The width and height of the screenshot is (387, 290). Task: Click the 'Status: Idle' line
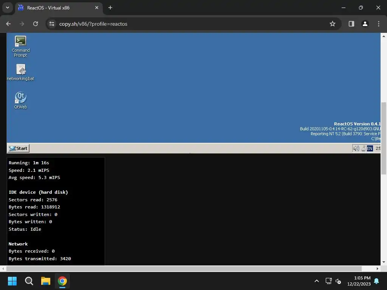[25, 229]
